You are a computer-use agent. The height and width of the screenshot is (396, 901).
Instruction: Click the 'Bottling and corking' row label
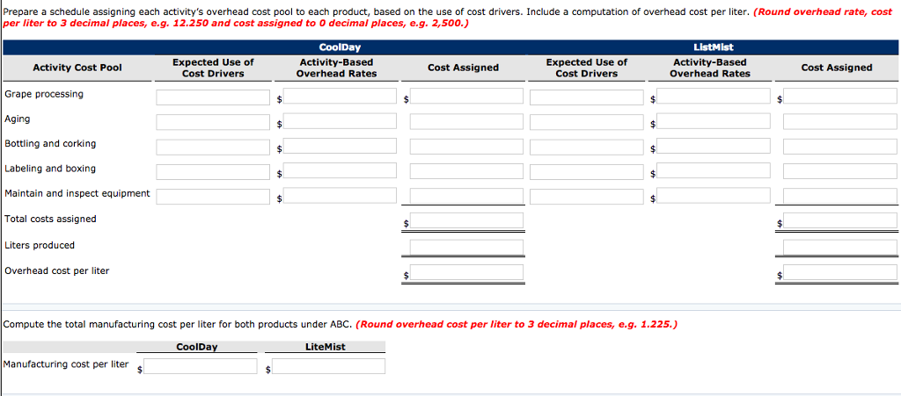[x=50, y=144]
